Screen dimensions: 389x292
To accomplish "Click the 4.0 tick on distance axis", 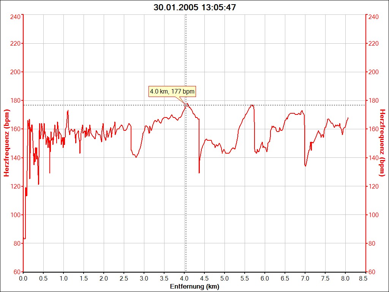I will tap(184, 279).
